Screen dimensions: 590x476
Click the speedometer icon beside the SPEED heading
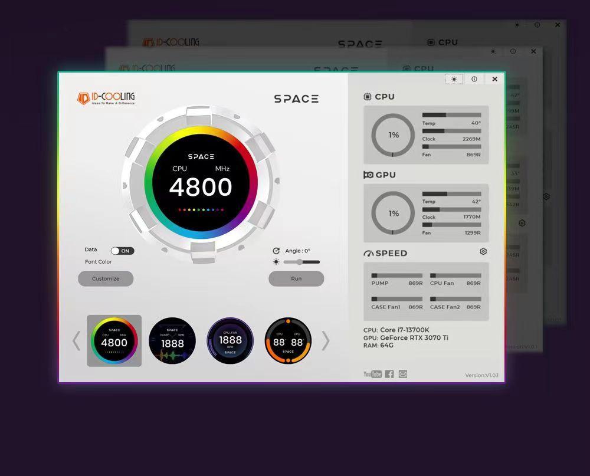coord(368,253)
